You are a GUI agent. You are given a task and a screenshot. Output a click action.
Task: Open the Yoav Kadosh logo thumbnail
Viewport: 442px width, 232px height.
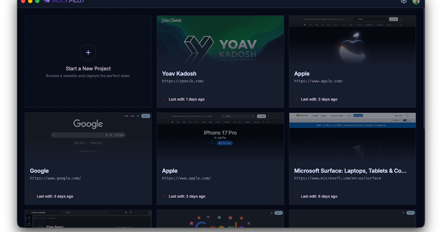220,40
